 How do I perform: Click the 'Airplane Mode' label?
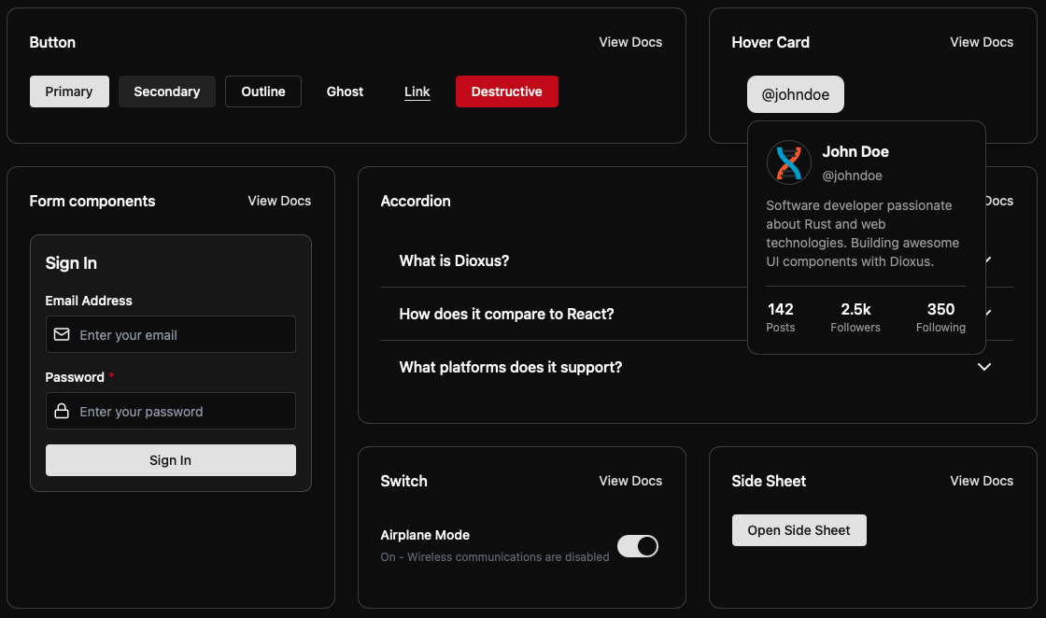425,535
